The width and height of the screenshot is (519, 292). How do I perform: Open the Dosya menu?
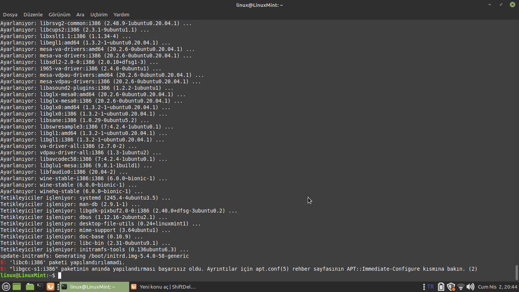click(10, 14)
